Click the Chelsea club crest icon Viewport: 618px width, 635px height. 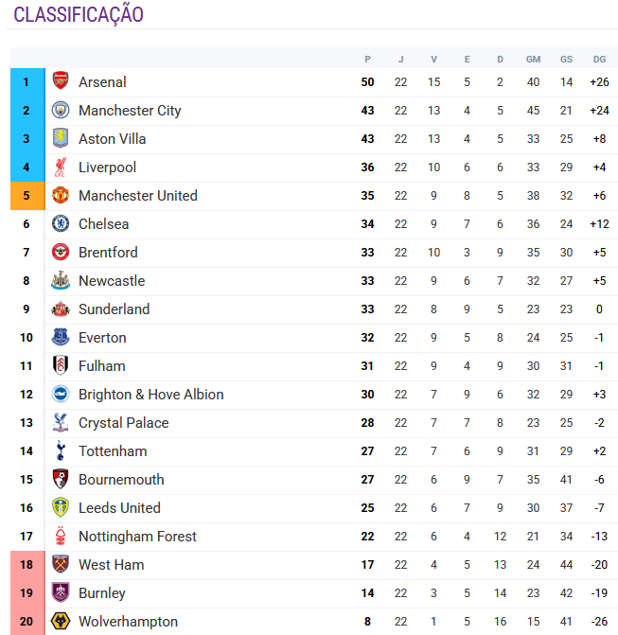(61, 224)
